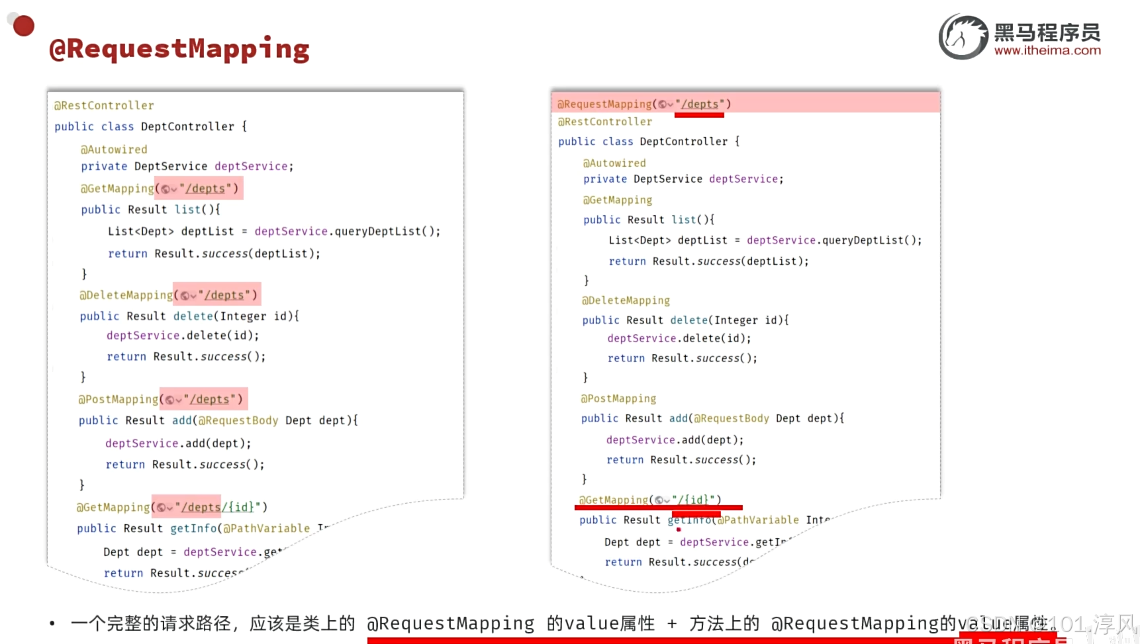The height and width of the screenshot is (644, 1140).
Task: Click the "/depts/{id}" path string
Action: 218,507
